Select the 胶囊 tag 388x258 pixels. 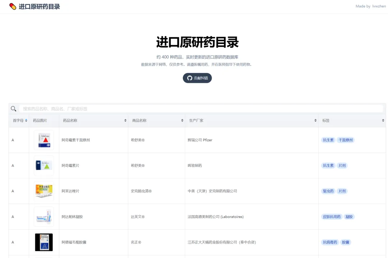(x=346, y=242)
